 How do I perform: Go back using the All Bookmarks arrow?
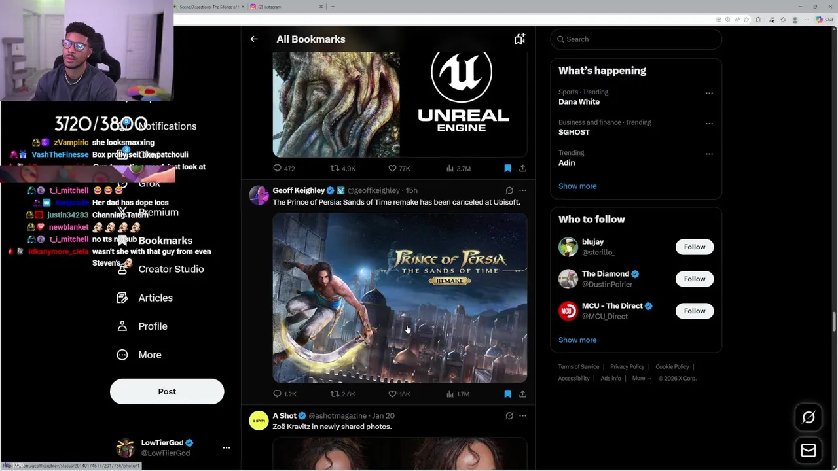point(254,39)
